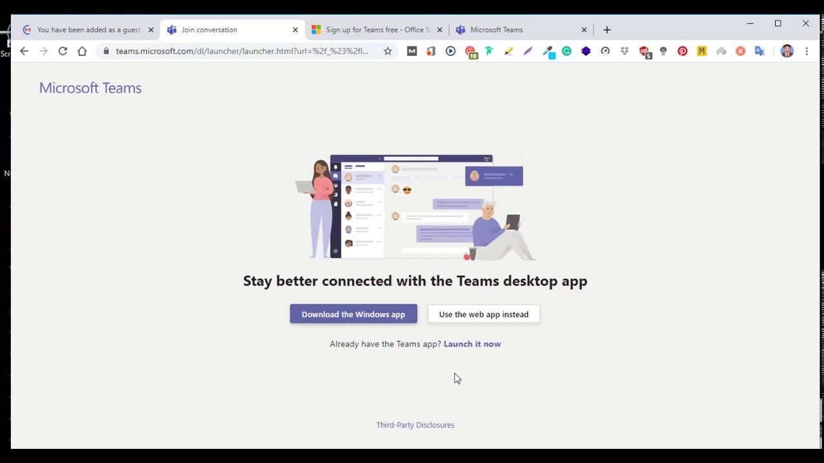Switch to Sign up for Teams free tab
824x463 pixels.
(377, 30)
